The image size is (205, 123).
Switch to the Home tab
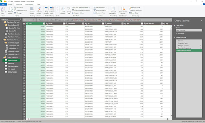[10, 4]
